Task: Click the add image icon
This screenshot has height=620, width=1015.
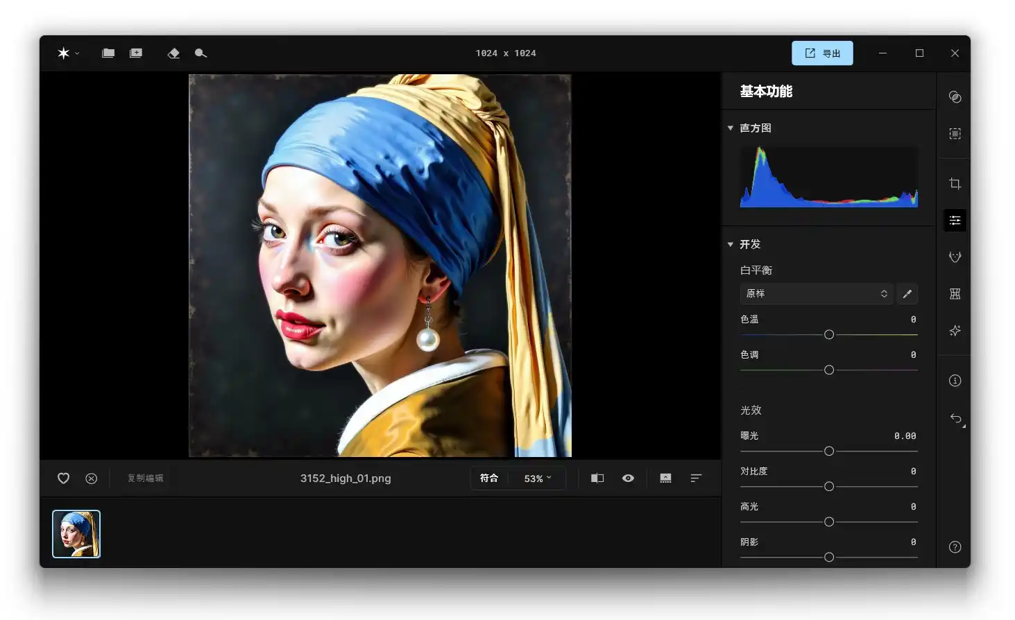Action: point(136,53)
